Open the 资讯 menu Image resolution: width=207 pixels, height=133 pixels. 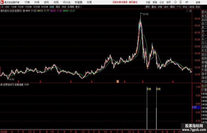coord(46,2)
